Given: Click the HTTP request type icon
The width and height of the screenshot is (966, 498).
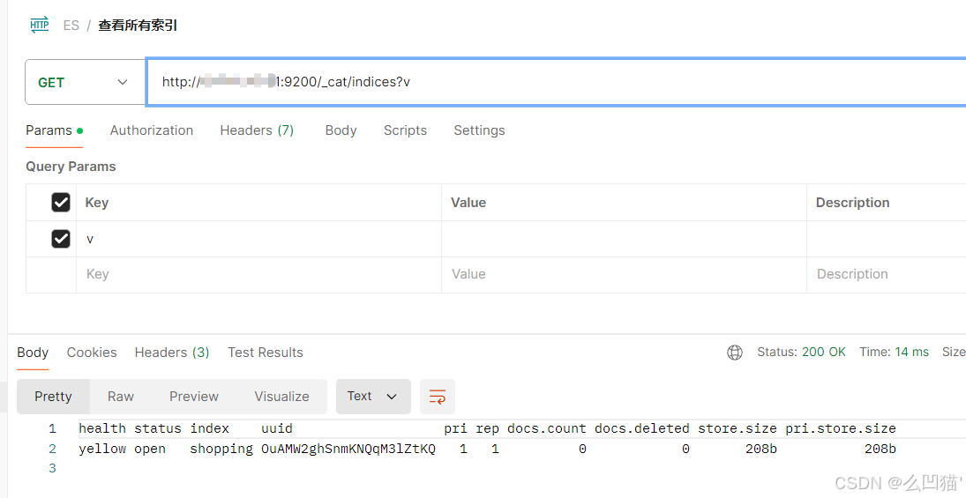Looking at the screenshot, I should (x=40, y=25).
